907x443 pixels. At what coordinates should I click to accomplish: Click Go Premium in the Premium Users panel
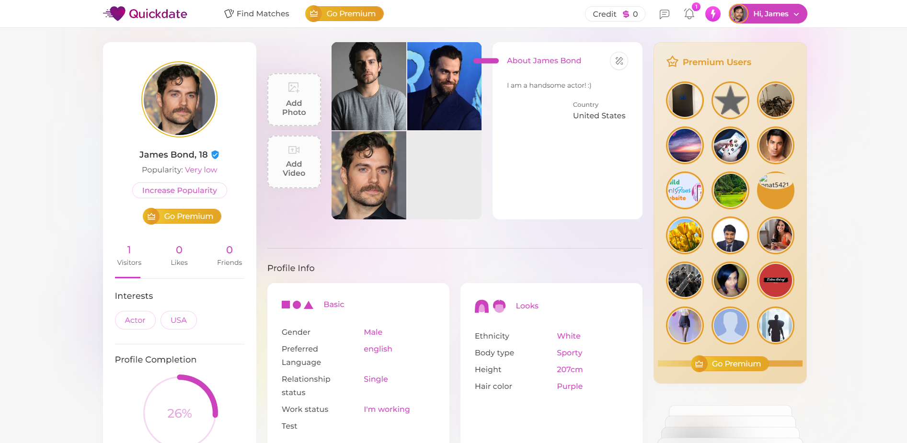(730, 364)
